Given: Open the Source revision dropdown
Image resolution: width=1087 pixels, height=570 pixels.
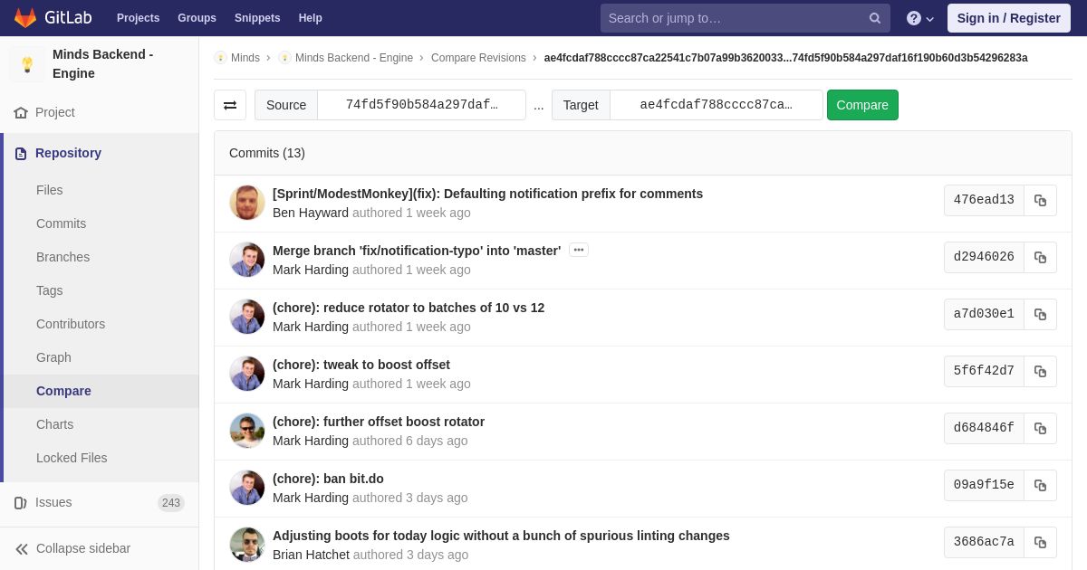Looking at the screenshot, I should 421,105.
